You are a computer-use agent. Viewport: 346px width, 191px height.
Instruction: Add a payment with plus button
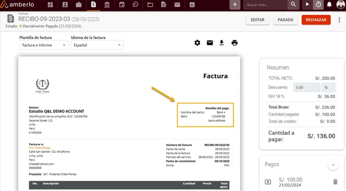(x=333, y=165)
